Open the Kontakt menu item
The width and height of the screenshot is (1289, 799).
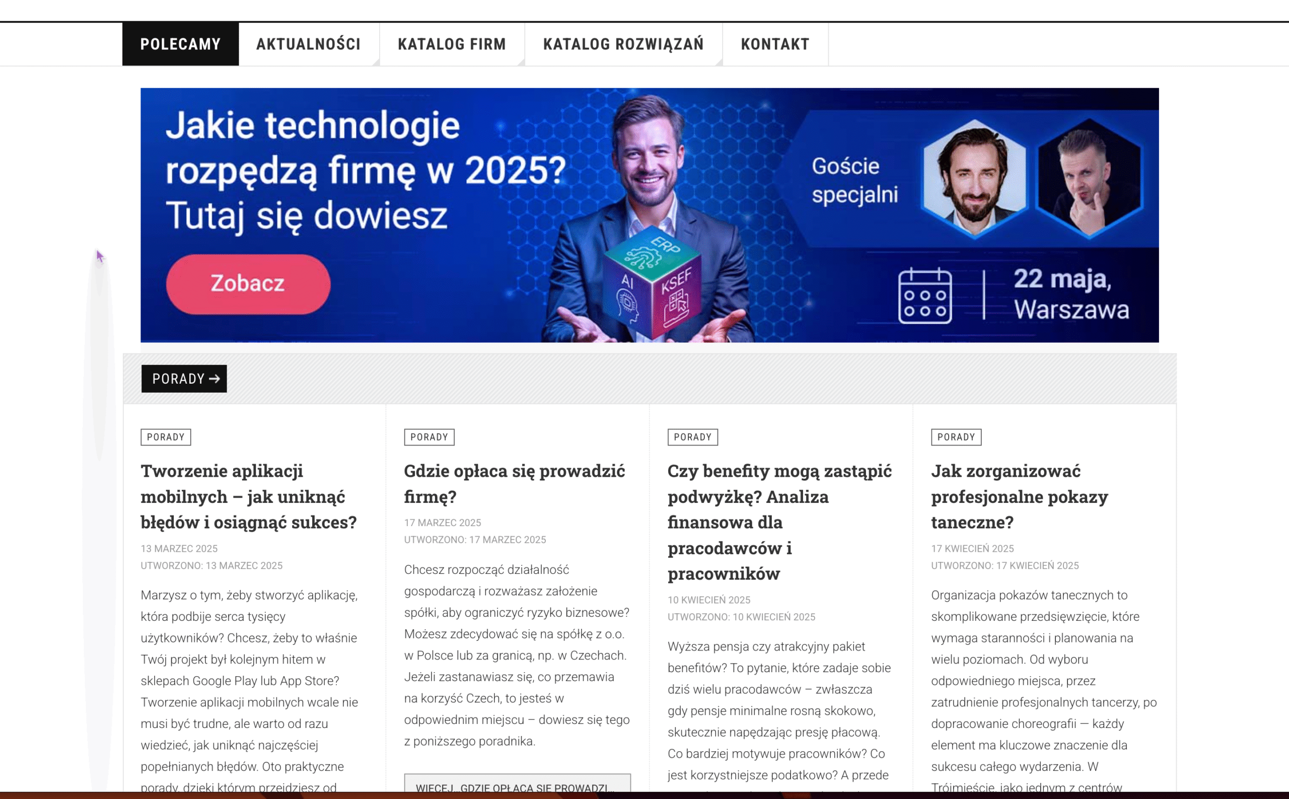pyautogui.click(x=775, y=44)
